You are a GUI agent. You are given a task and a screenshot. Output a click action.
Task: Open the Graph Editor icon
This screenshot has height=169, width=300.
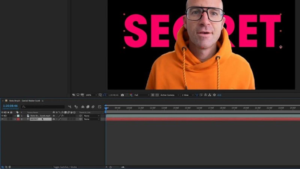99,107
